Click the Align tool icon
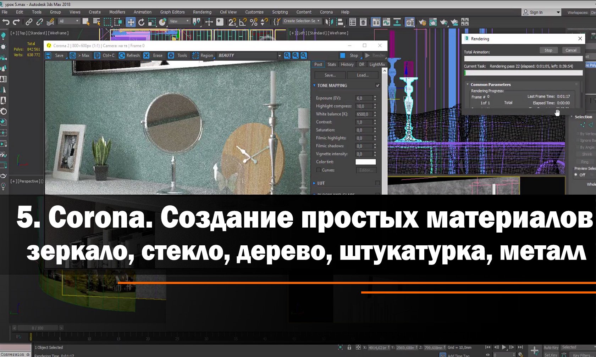 (340, 22)
